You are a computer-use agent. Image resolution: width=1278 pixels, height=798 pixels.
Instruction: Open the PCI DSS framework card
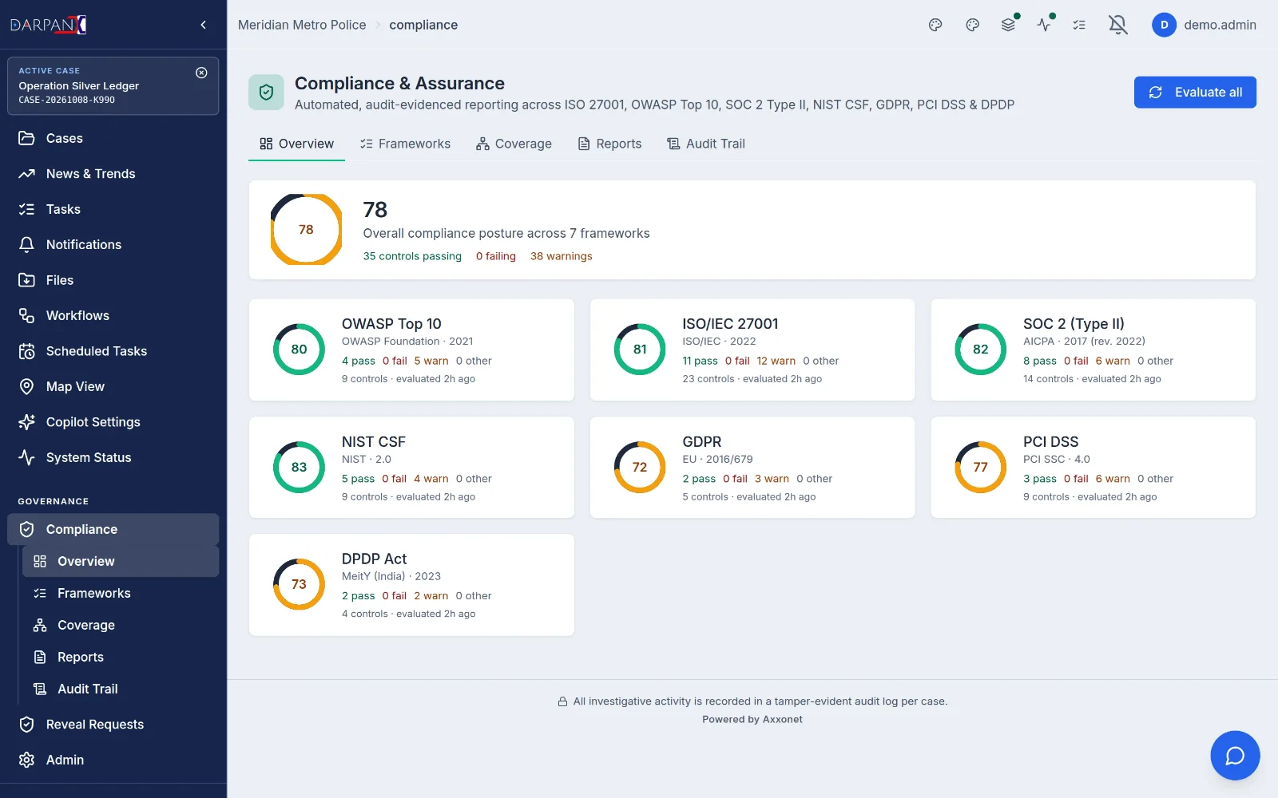(1093, 468)
